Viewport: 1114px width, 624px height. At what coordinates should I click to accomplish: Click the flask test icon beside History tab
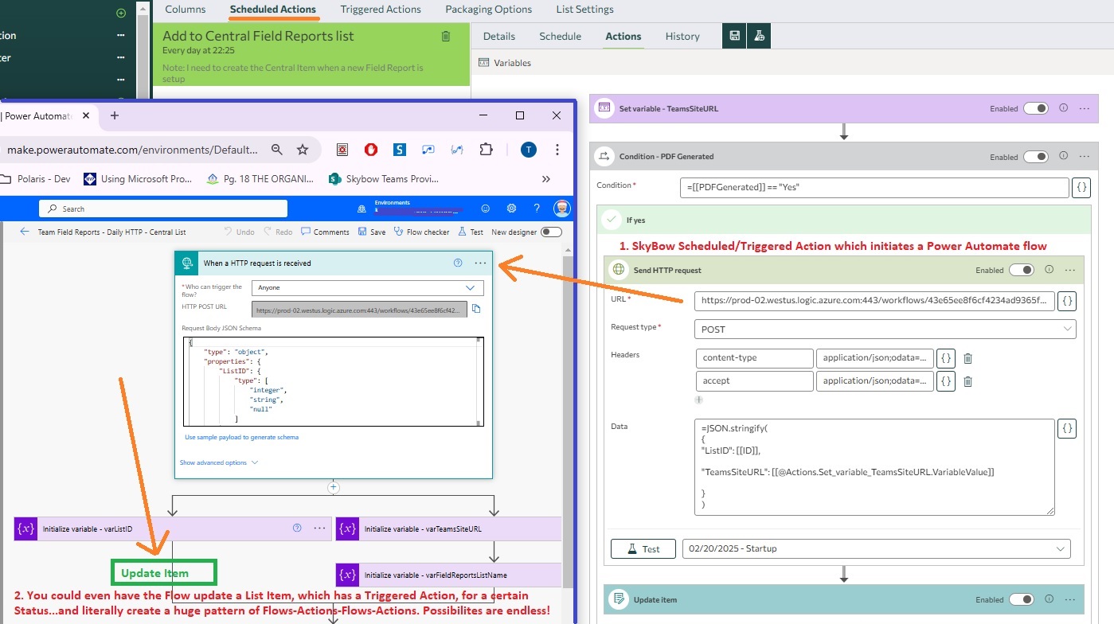758,36
